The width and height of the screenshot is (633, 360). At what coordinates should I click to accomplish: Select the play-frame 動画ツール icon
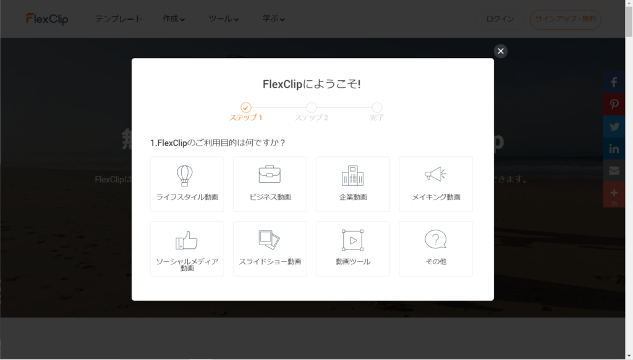tap(353, 240)
